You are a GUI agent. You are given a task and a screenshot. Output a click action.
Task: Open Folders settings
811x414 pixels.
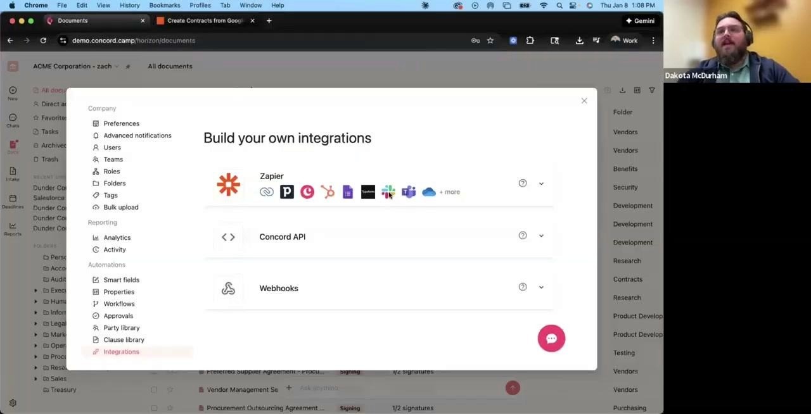point(114,184)
